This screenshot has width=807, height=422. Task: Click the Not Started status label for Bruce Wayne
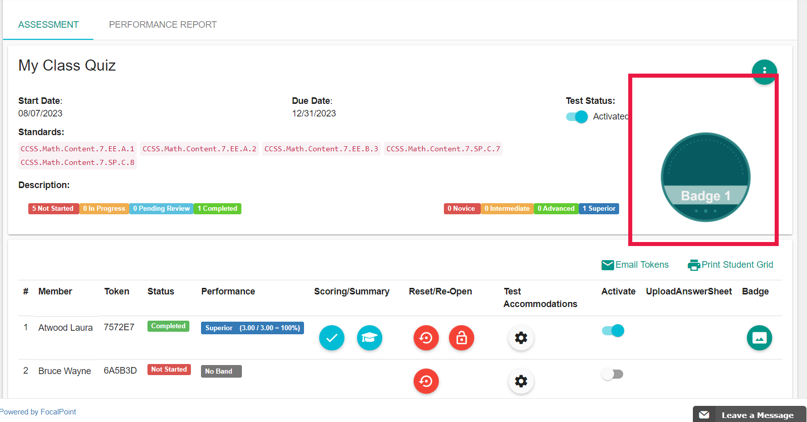coord(169,370)
